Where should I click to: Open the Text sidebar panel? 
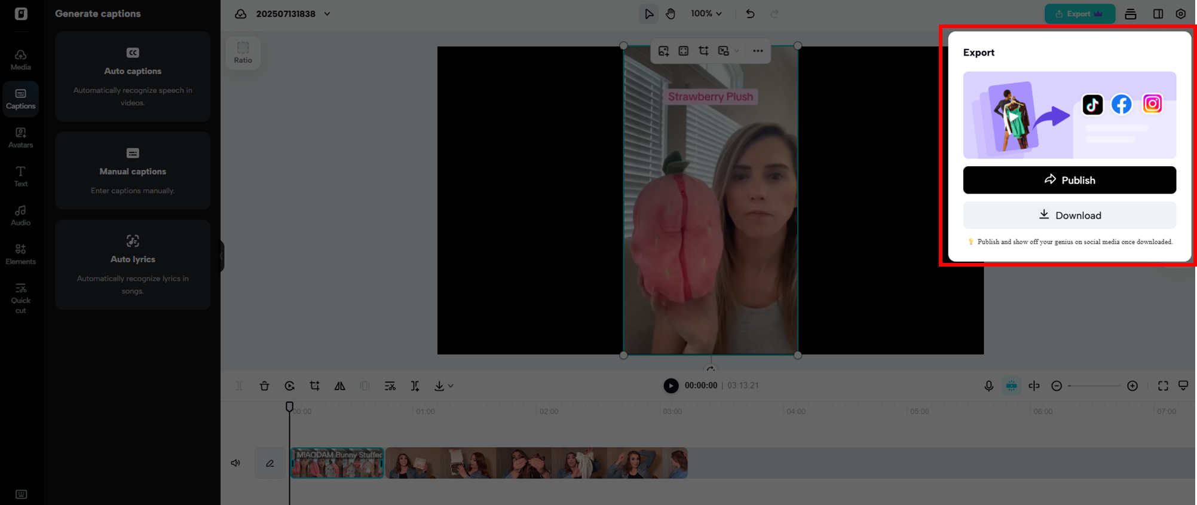coord(20,176)
